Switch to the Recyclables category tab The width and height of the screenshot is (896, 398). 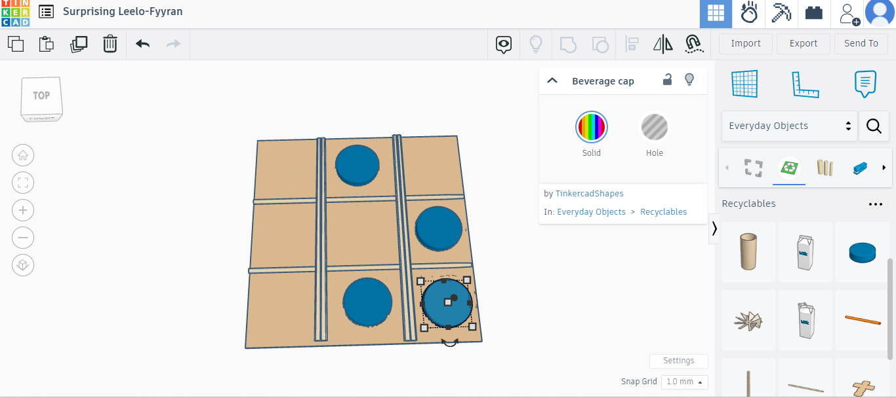coord(788,168)
